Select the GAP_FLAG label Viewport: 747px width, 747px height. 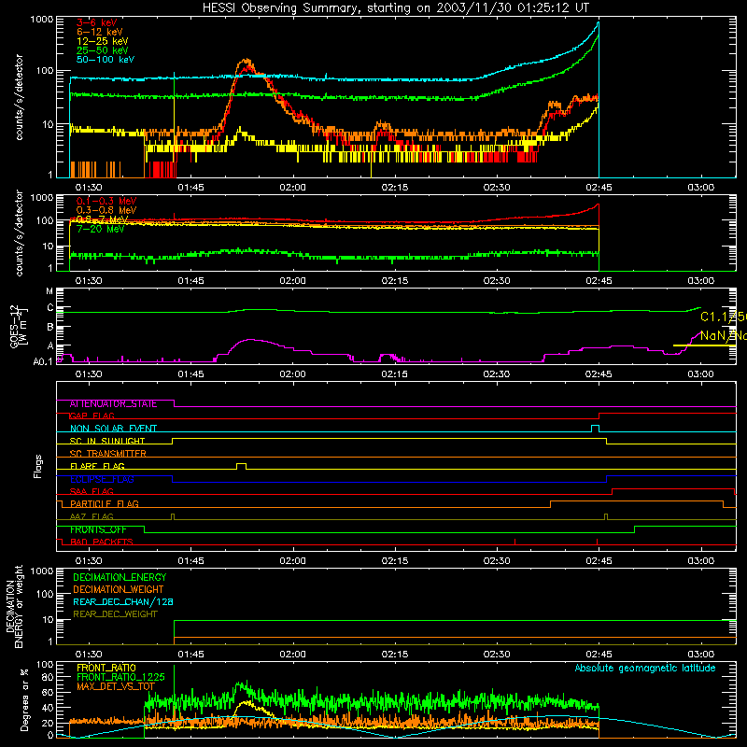tap(92, 416)
